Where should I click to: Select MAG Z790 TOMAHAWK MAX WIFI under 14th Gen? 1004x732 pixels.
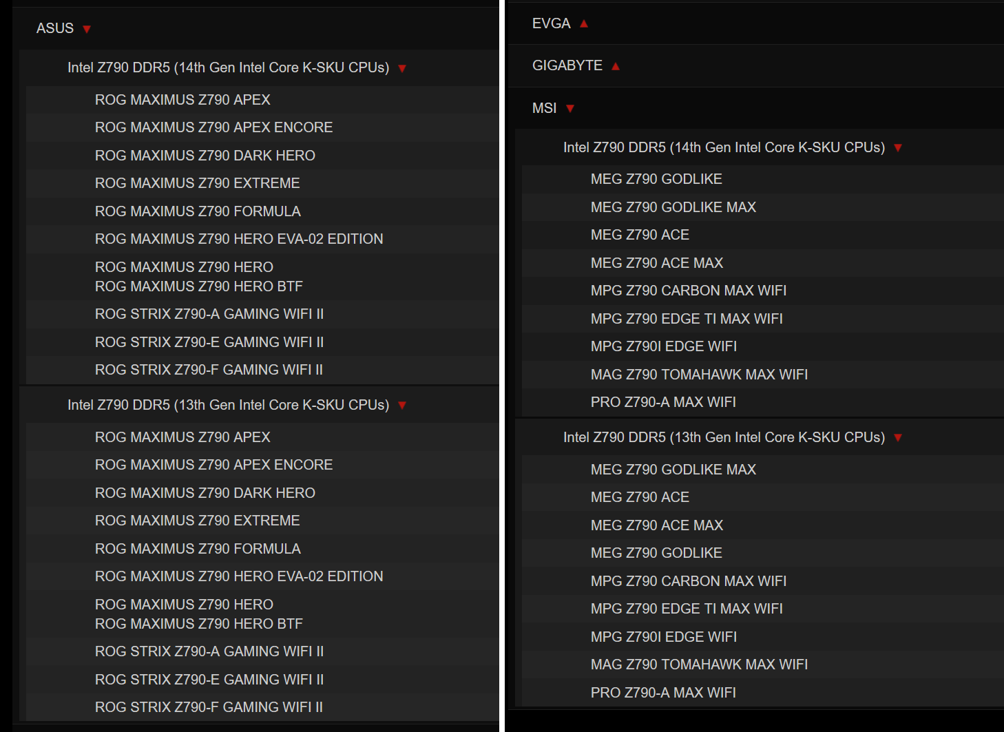(699, 375)
